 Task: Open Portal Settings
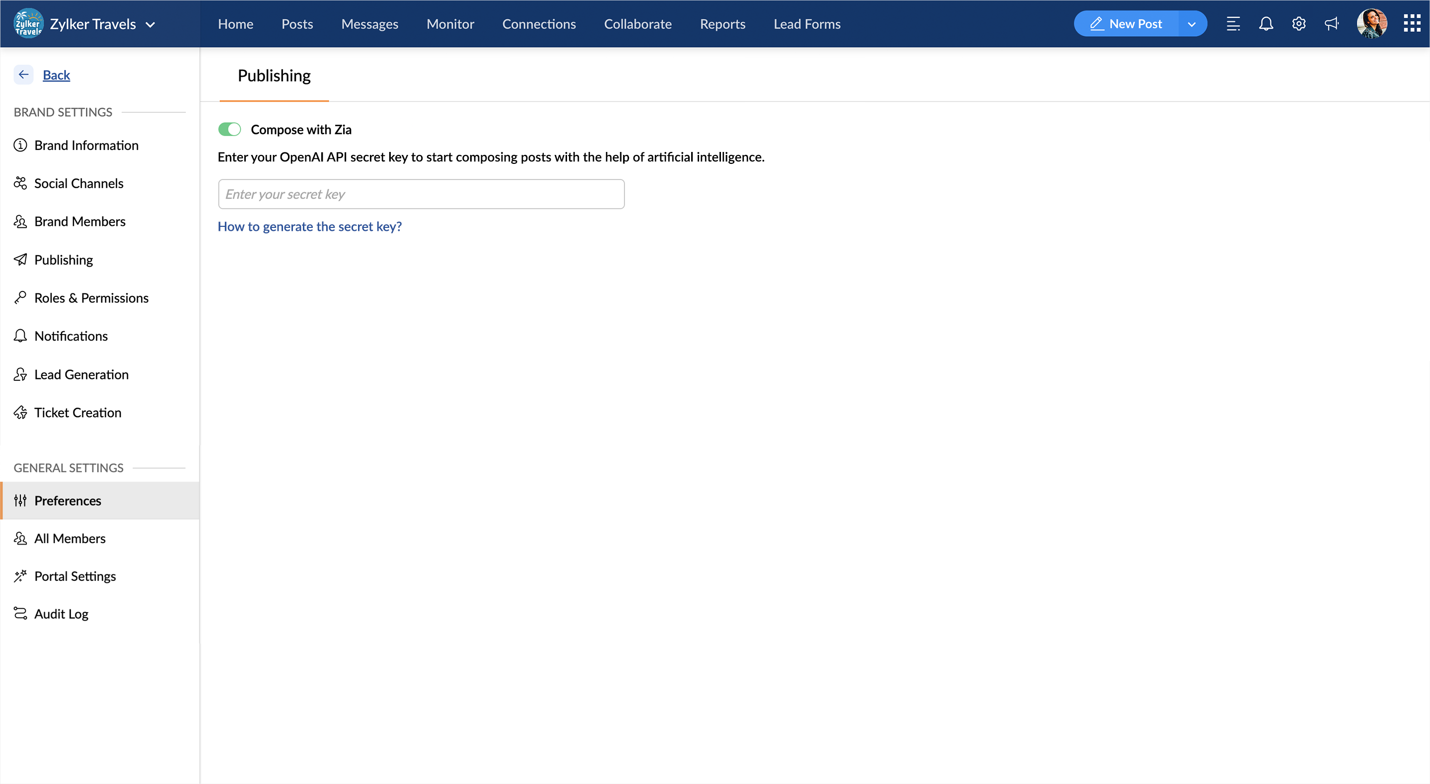75,576
